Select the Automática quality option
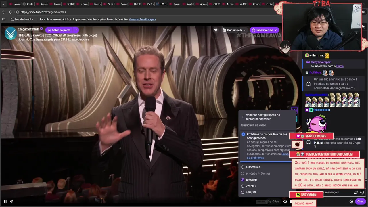Screen dimensions: 368x207 point(251,167)
